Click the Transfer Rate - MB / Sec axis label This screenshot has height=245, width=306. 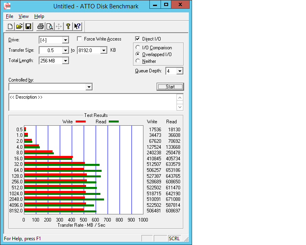pos(81,225)
